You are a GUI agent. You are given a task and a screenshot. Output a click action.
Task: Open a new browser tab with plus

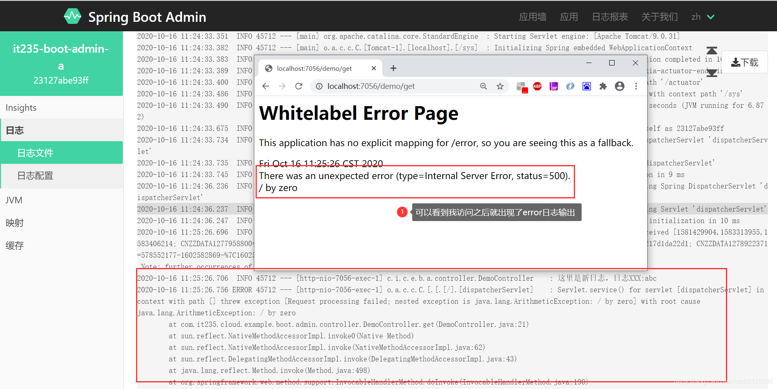pos(393,68)
